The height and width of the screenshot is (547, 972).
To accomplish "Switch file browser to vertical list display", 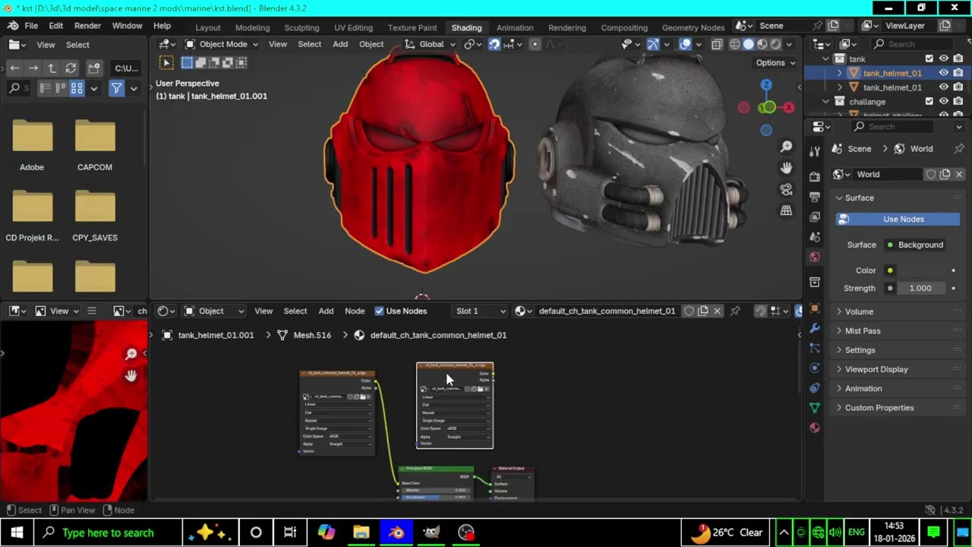I will 45,89.
